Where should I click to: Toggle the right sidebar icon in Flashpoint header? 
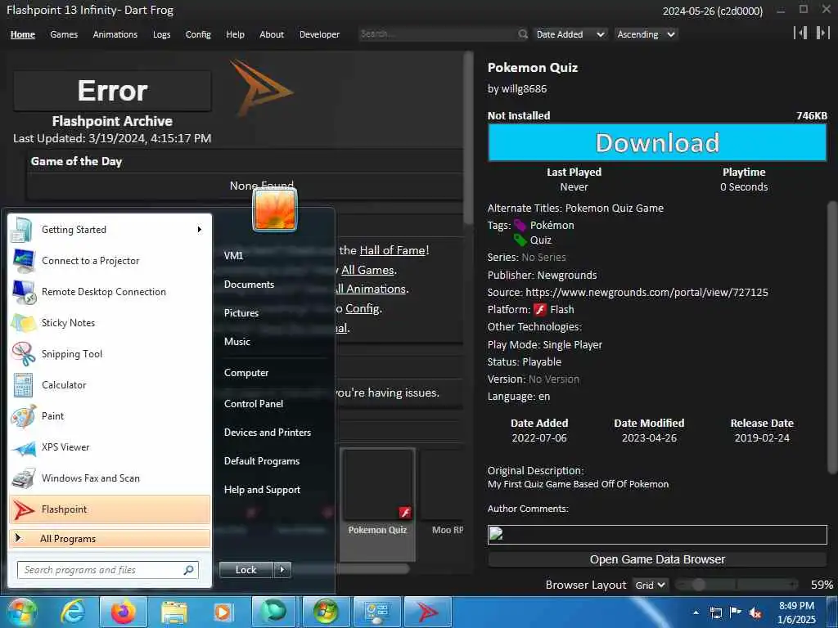822,33
